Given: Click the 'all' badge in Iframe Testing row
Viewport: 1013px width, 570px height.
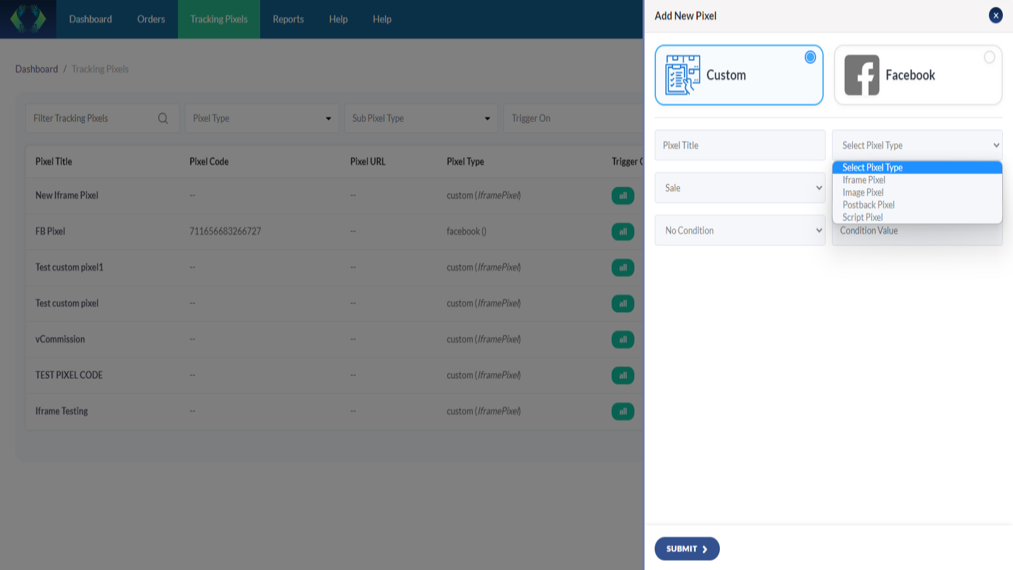Looking at the screenshot, I should tap(622, 412).
